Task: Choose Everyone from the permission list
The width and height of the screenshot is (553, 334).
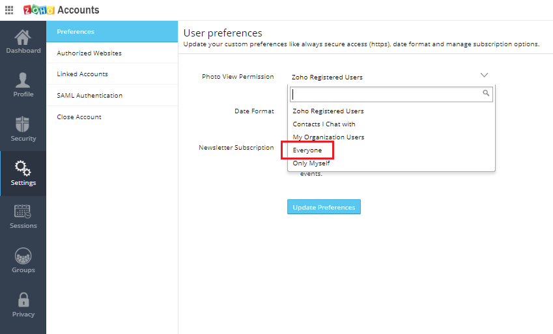Action: click(x=307, y=150)
